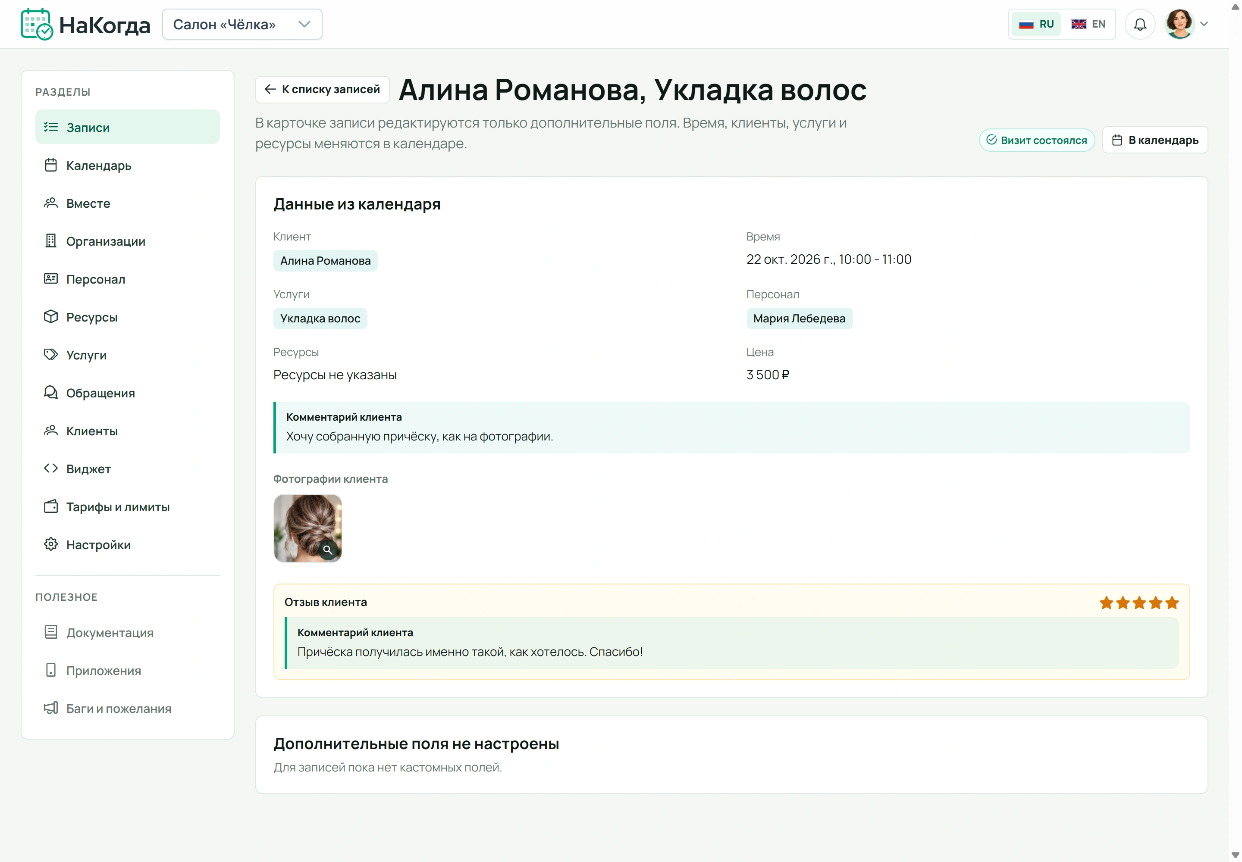Open the Календарь section
This screenshot has width=1242, height=862.
(x=128, y=165)
